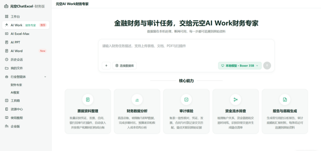Click the 元空AI Work财务专家 header title
321x151 pixels.
click(72, 4)
